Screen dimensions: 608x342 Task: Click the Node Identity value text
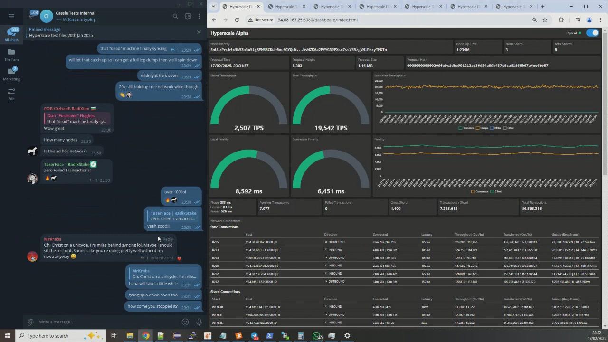pos(298,49)
